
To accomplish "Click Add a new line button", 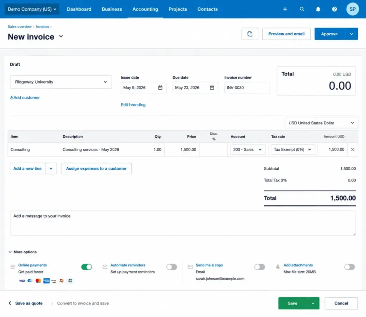I will pos(27,169).
